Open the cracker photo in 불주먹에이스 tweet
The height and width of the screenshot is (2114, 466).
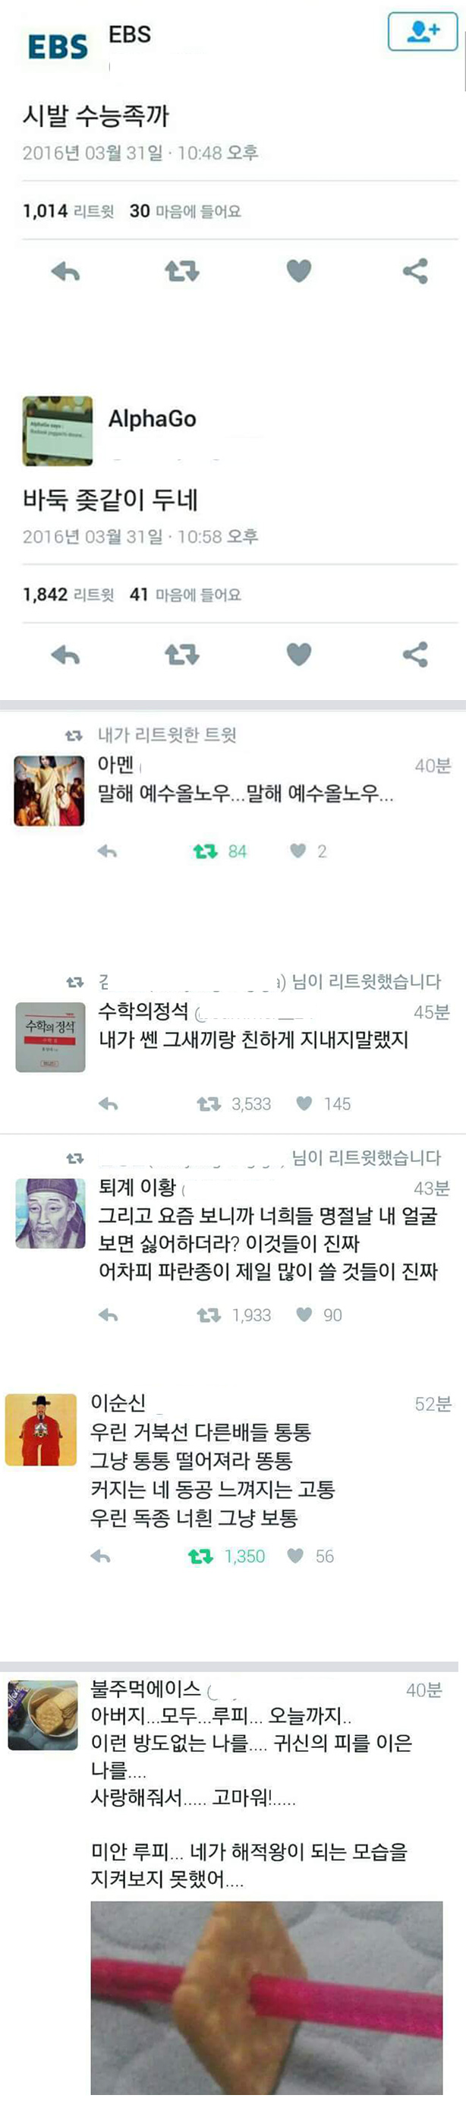266,1996
